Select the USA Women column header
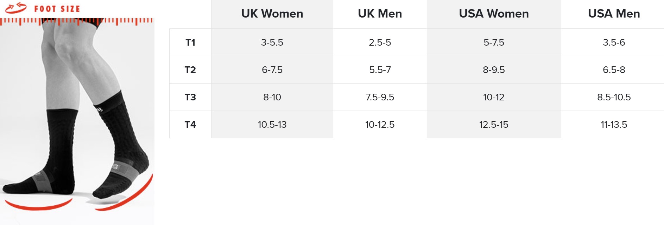Viewport: 664px width, 225px height. (494, 14)
